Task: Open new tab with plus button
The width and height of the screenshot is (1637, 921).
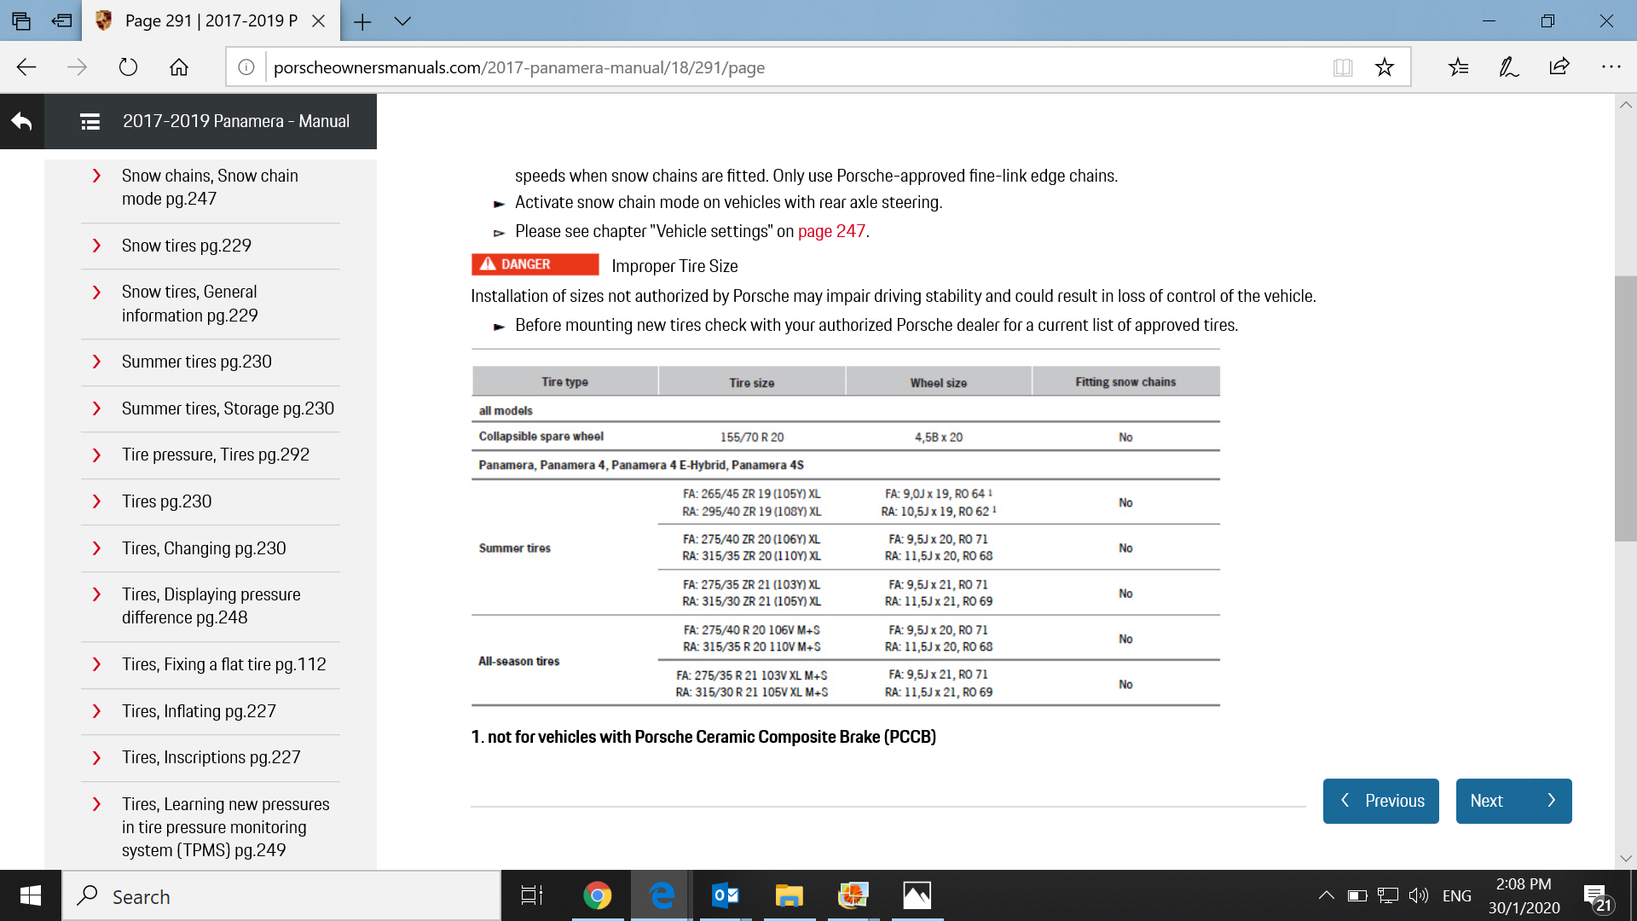Action: pos(362,21)
